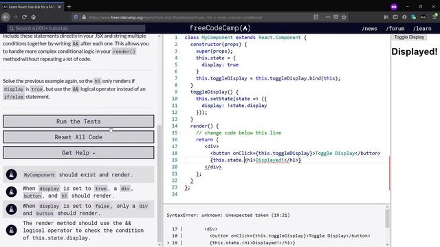
Task: Click Toggle Display button in preview
Action: click(x=409, y=37)
